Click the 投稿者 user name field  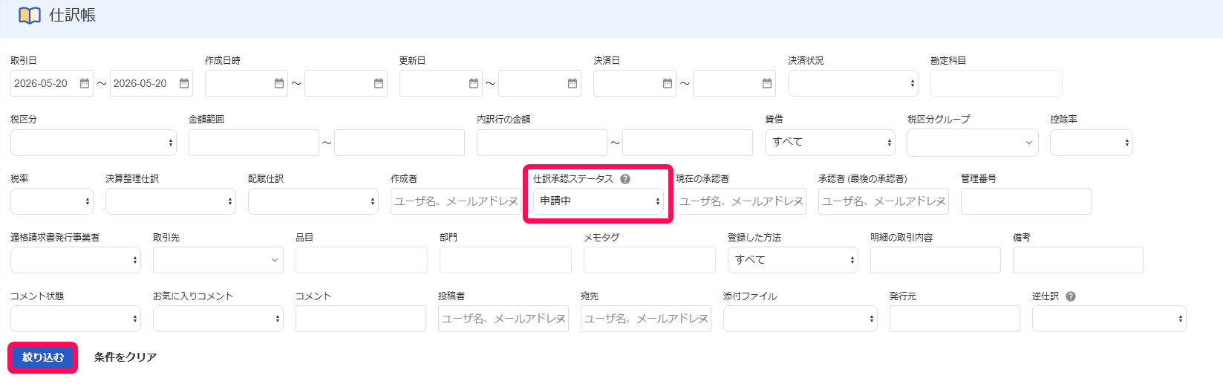[503, 319]
